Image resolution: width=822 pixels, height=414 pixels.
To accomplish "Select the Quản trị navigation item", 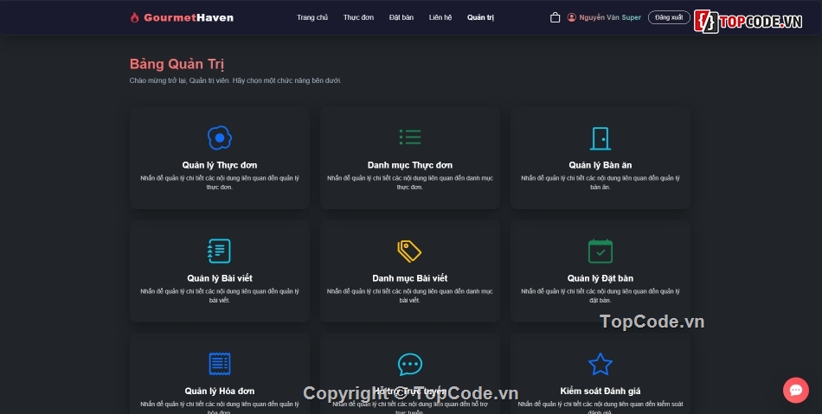I will [x=480, y=17].
